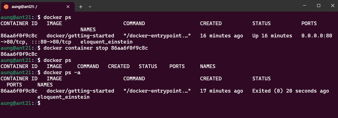
Task: Click the Exited (0) 20 seconds ago status
Action: pos(291,91)
